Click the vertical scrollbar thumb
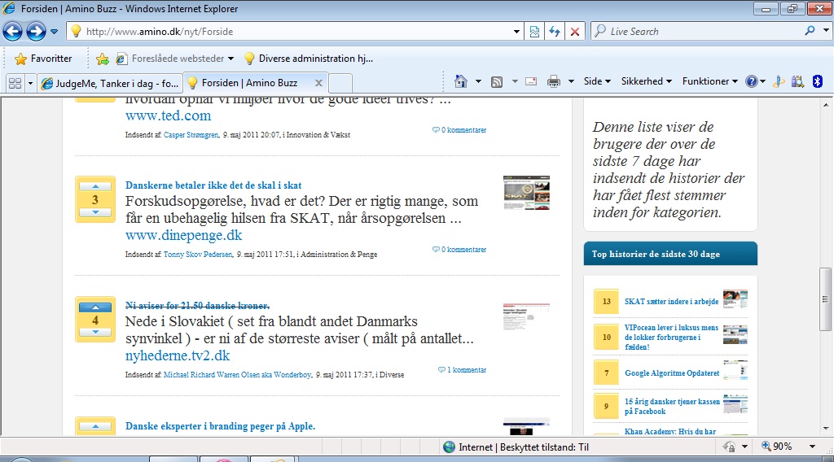The height and width of the screenshot is (462, 834). (826, 299)
